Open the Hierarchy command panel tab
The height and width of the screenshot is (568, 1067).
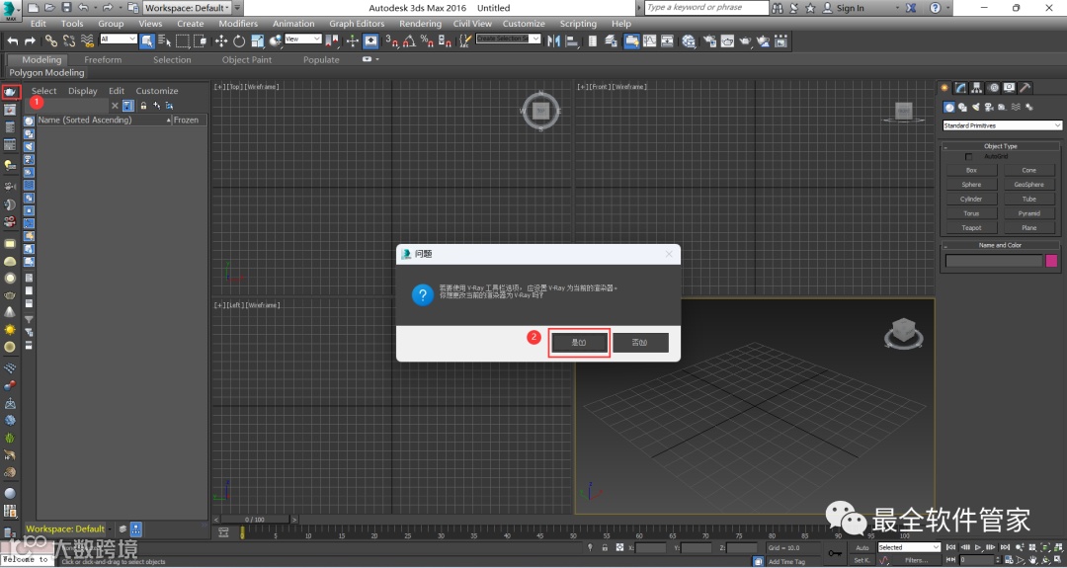pyautogui.click(x=976, y=88)
